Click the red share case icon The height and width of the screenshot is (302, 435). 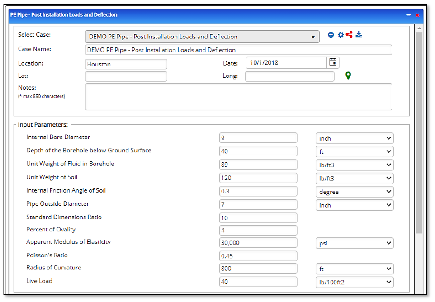349,35
